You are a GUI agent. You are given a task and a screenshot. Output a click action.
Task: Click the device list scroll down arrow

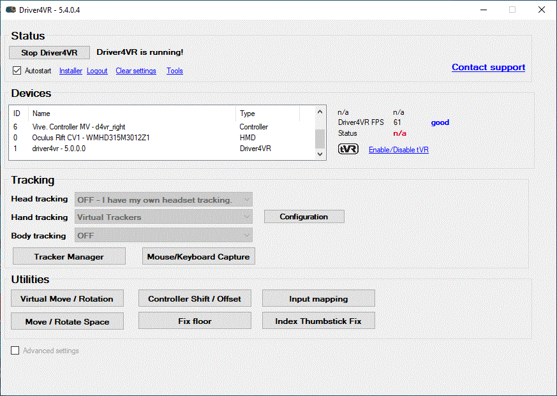(x=320, y=154)
